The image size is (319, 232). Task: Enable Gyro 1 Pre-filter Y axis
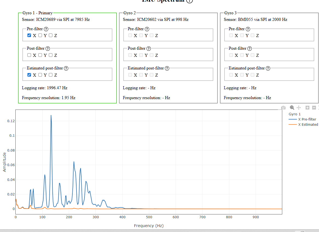point(40,35)
